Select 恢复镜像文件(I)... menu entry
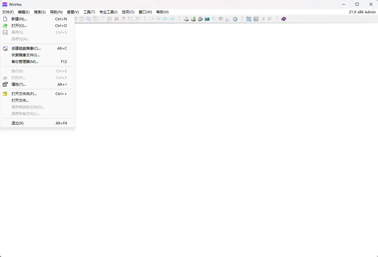 point(37,55)
